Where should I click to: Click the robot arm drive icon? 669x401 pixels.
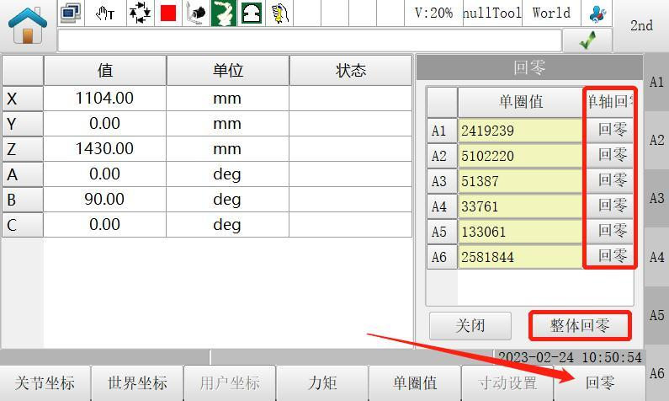[196, 13]
